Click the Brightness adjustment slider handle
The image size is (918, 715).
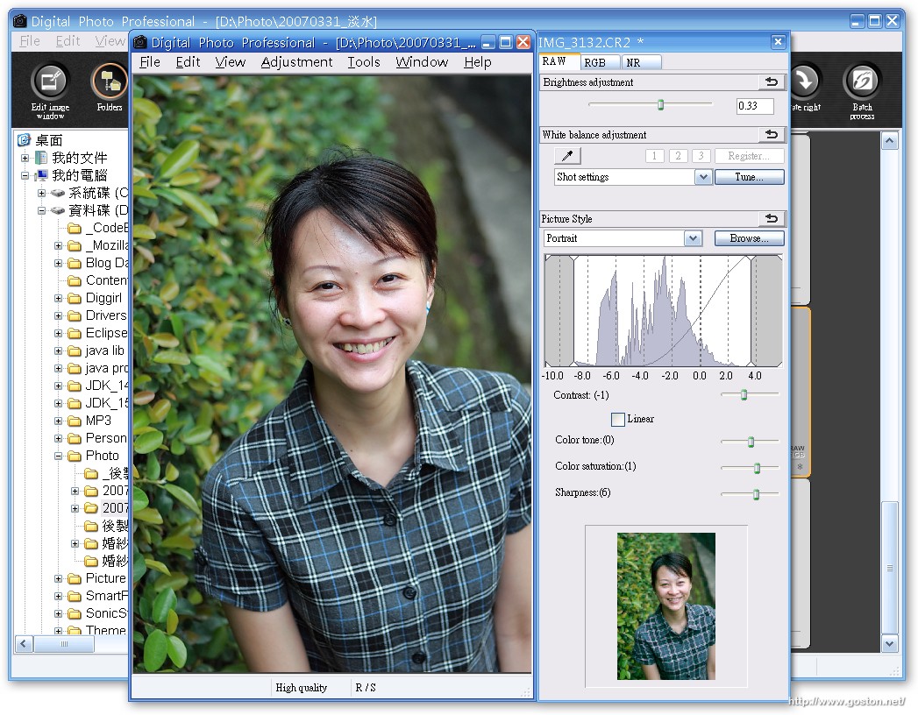point(660,105)
